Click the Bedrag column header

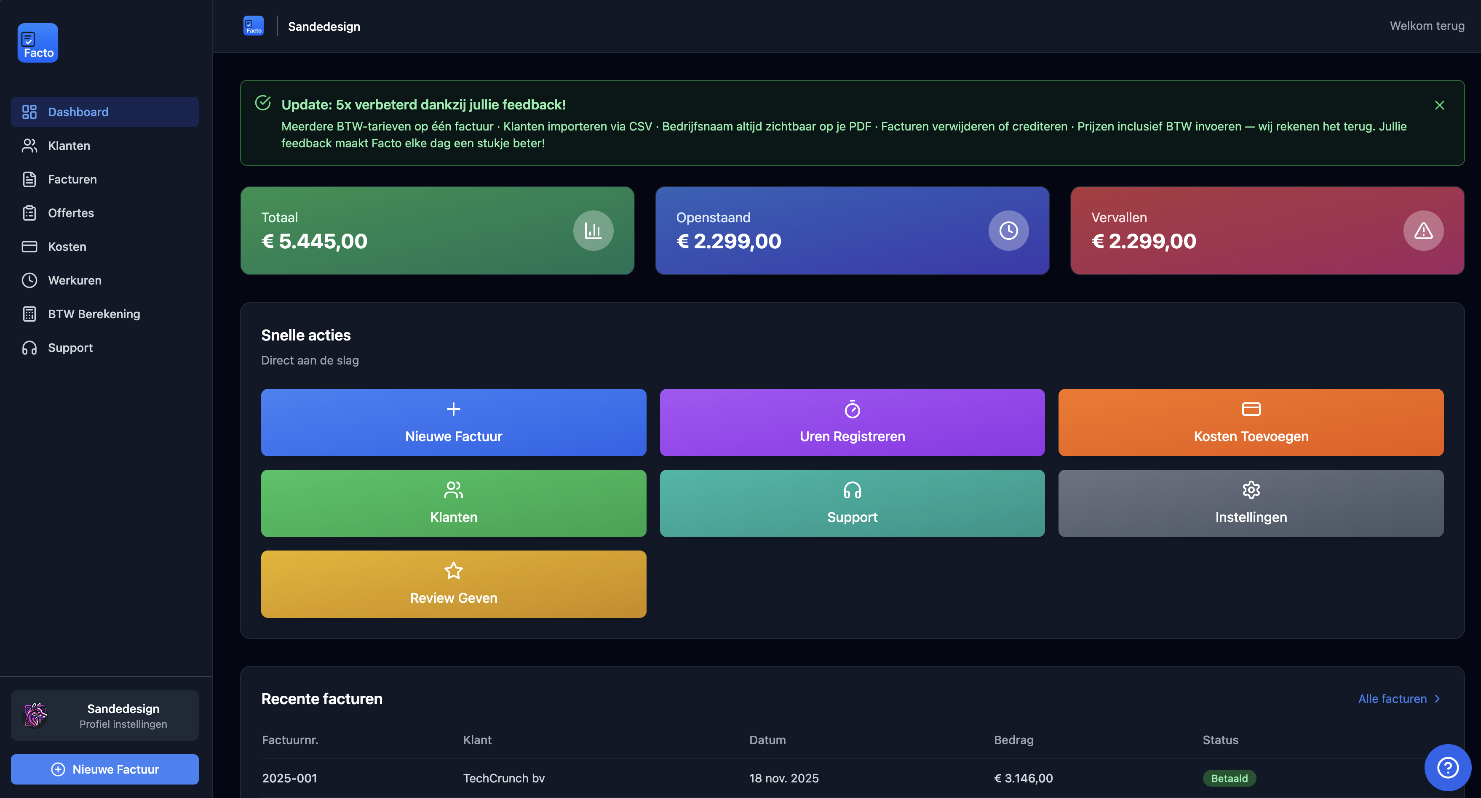point(1013,740)
